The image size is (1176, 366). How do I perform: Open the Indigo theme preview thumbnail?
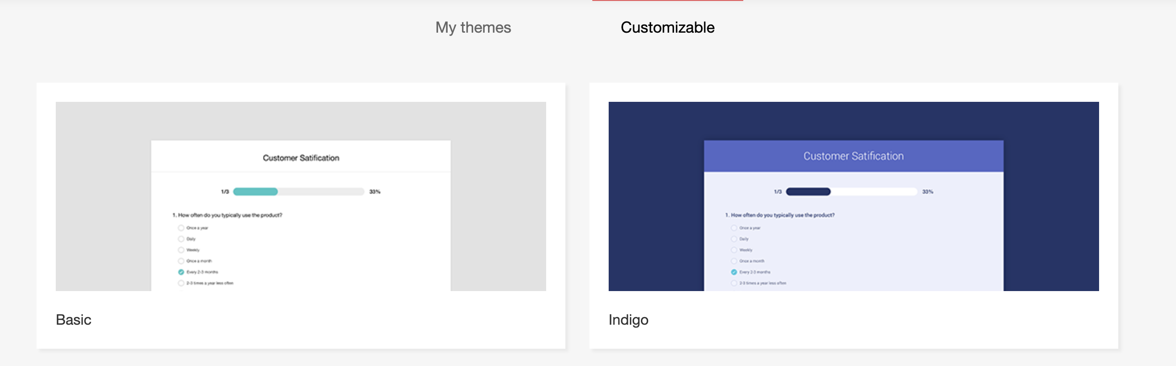853,196
